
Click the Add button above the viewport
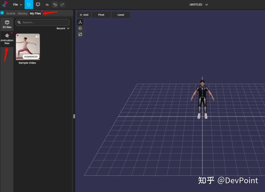click(84, 15)
